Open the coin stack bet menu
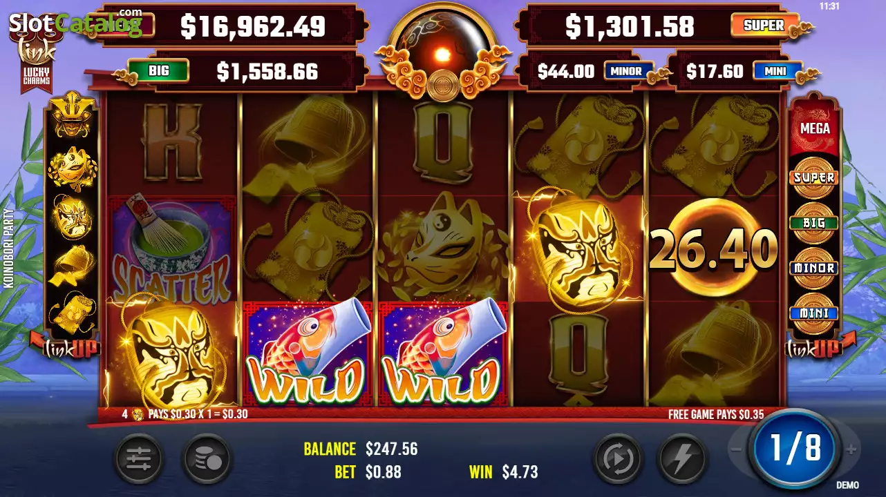The width and height of the screenshot is (886, 497). point(207,459)
